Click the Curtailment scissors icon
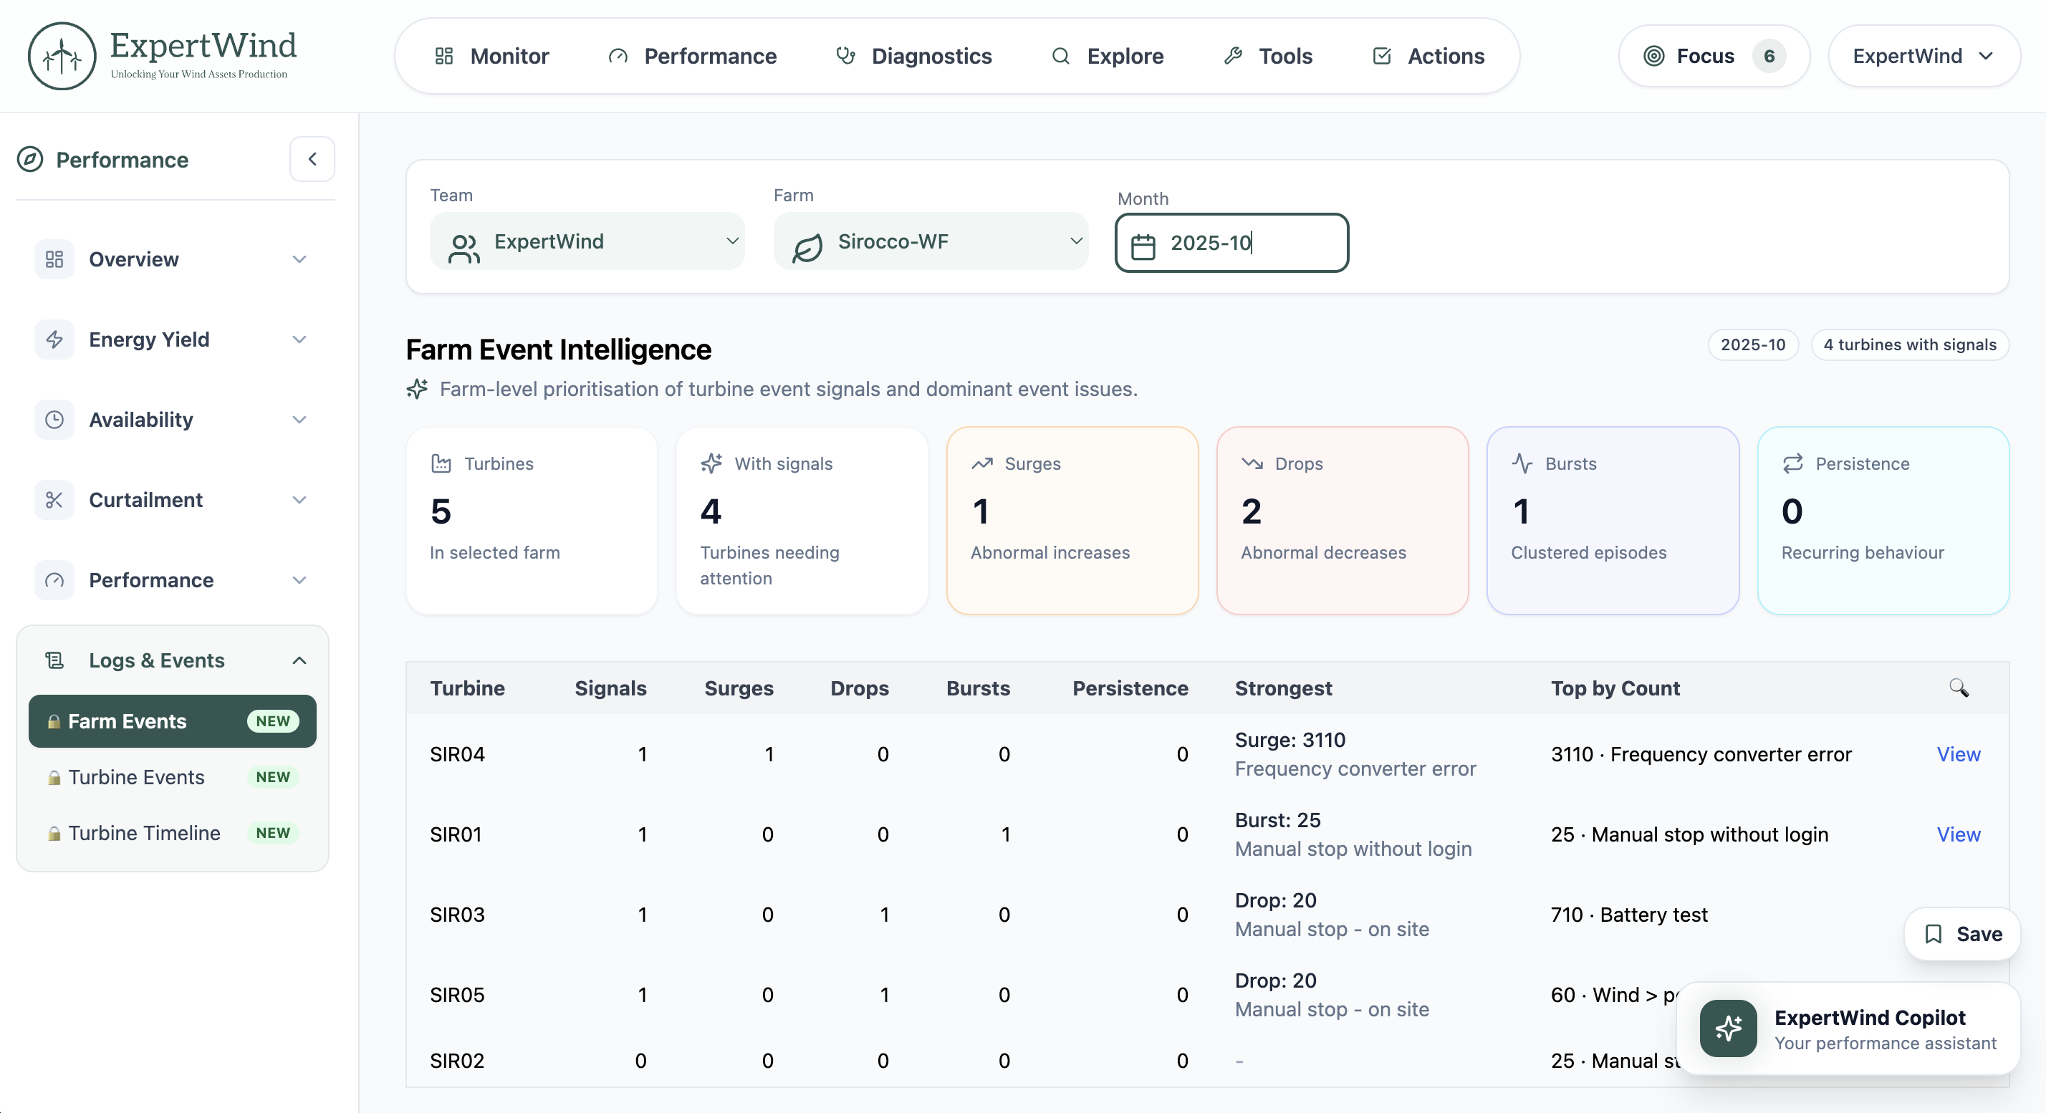This screenshot has height=1113, width=2046. (54, 500)
